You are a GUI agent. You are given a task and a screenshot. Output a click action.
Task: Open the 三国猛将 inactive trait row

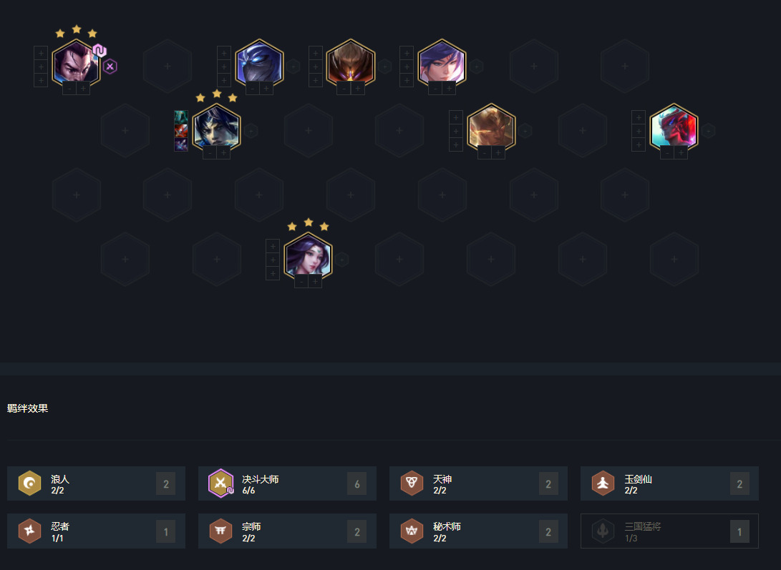pos(669,531)
